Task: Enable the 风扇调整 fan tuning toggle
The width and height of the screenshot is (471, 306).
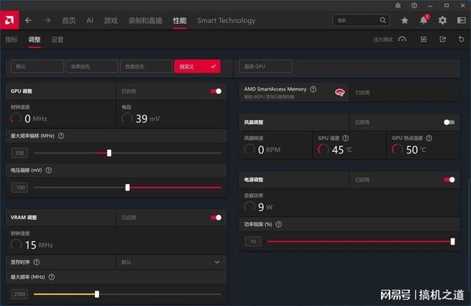Action: click(x=449, y=122)
